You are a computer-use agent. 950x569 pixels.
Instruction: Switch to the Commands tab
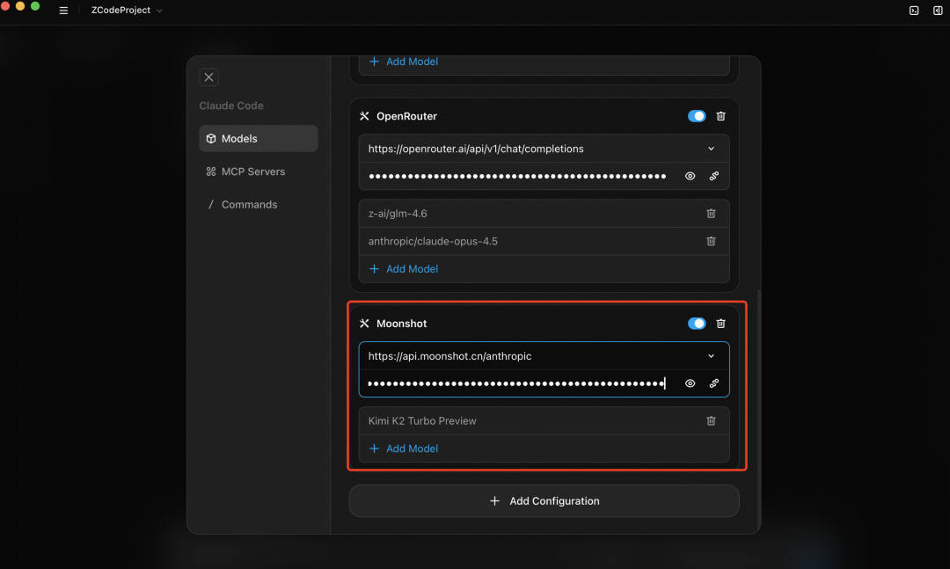point(258,204)
